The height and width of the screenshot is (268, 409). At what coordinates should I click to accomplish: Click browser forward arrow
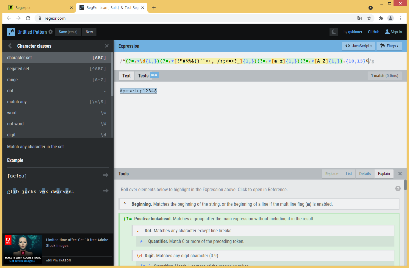18,18
